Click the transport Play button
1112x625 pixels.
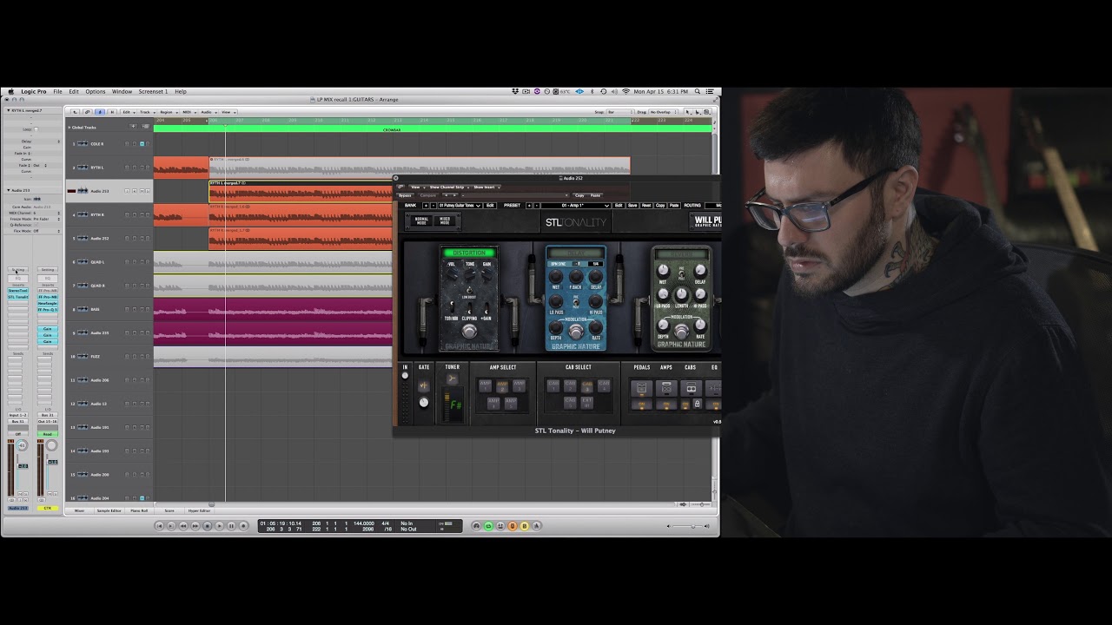point(220,526)
